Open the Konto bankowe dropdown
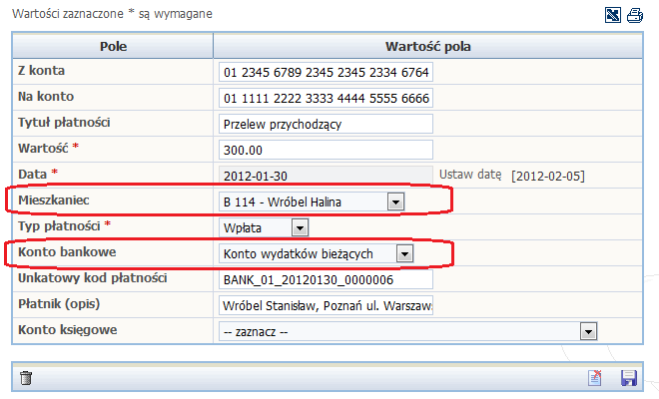The height and width of the screenshot is (399, 659). 404,254
